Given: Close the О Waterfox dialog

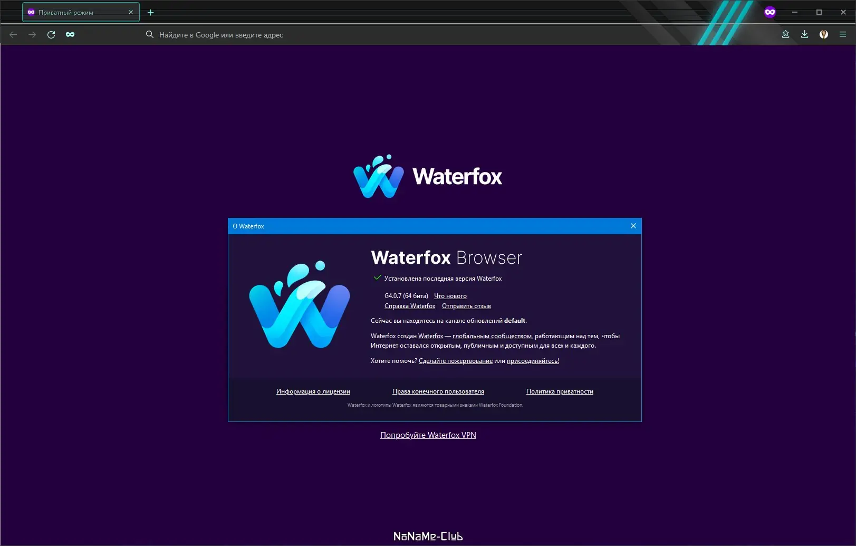Looking at the screenshot, I should tap(633, 226).
